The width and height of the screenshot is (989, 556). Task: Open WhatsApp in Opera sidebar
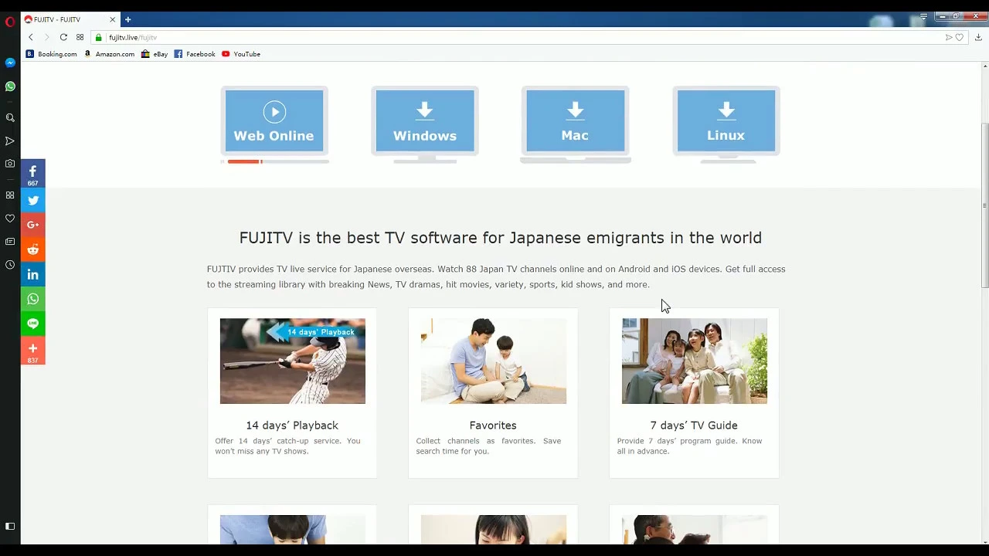click(x=10, y=86)
